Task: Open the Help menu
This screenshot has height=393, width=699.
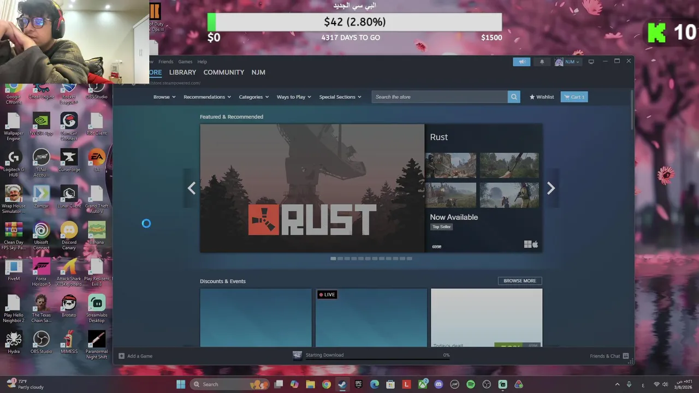Action: pyautogui.click(x=202, y=62)
